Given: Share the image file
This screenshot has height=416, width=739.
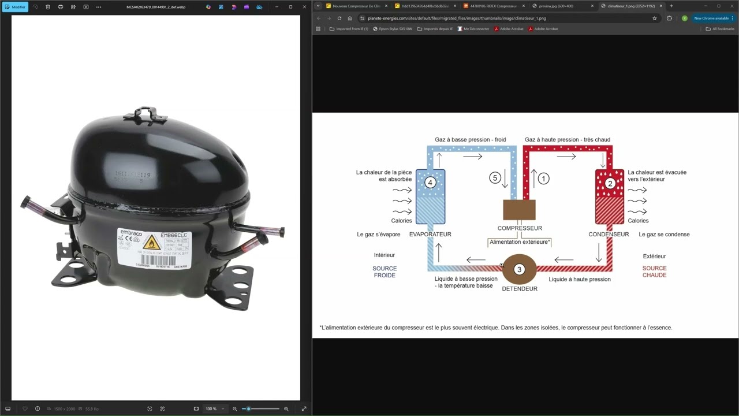Looking at the screenshot, I should [73, 7].
